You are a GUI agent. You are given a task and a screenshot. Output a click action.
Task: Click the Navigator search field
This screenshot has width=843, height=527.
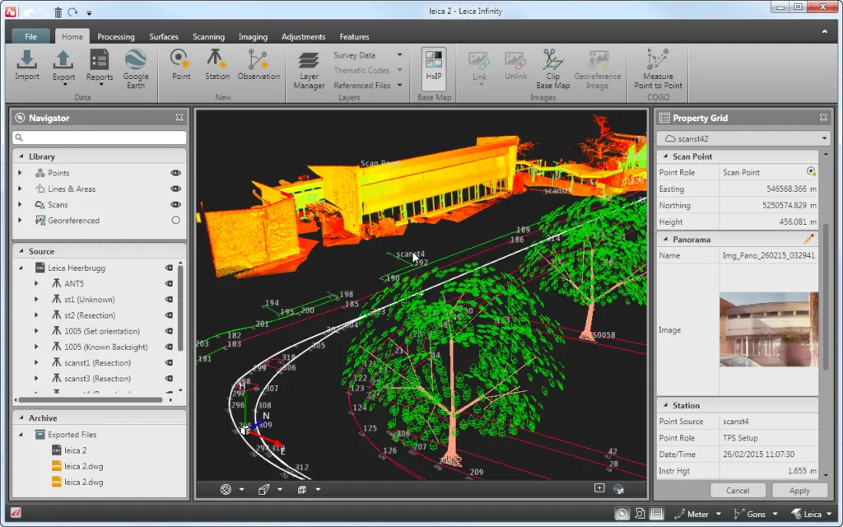coord(99,138)
